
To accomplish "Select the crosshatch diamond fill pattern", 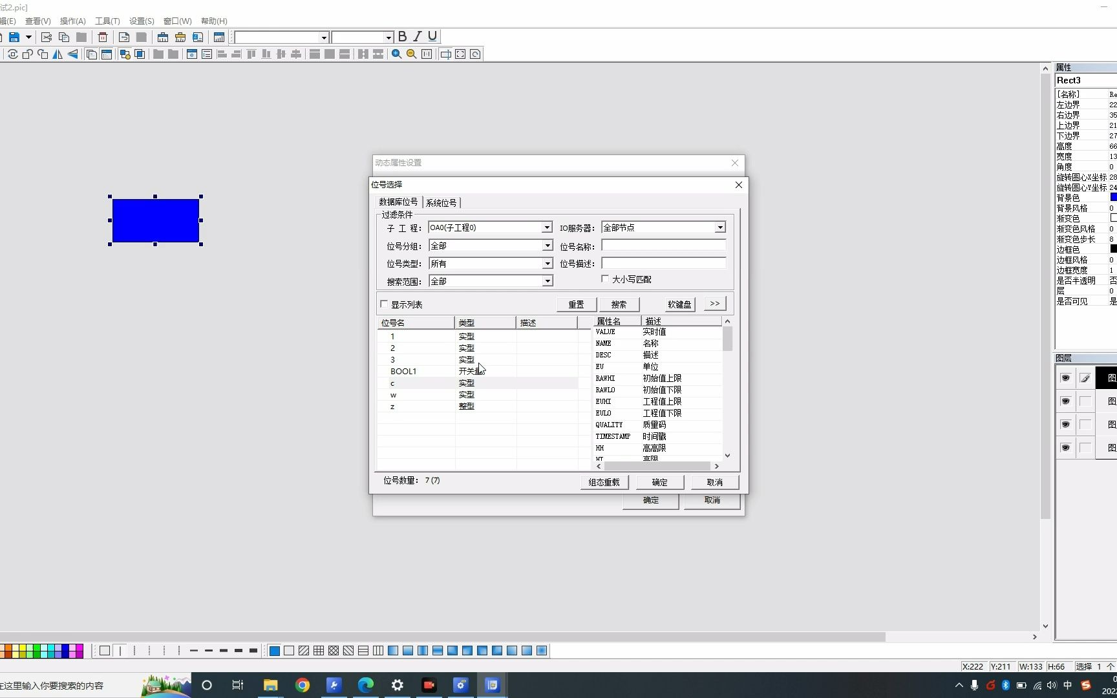I will [334, 651].
